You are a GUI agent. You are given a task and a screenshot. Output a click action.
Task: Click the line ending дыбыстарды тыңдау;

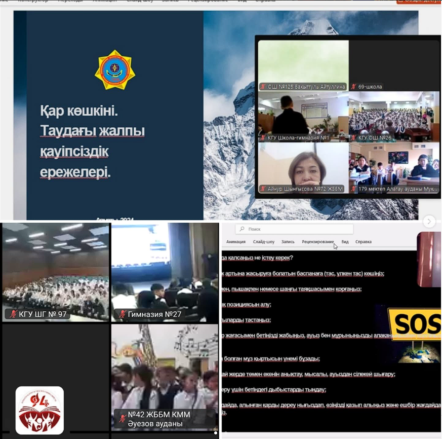[274, 390]
